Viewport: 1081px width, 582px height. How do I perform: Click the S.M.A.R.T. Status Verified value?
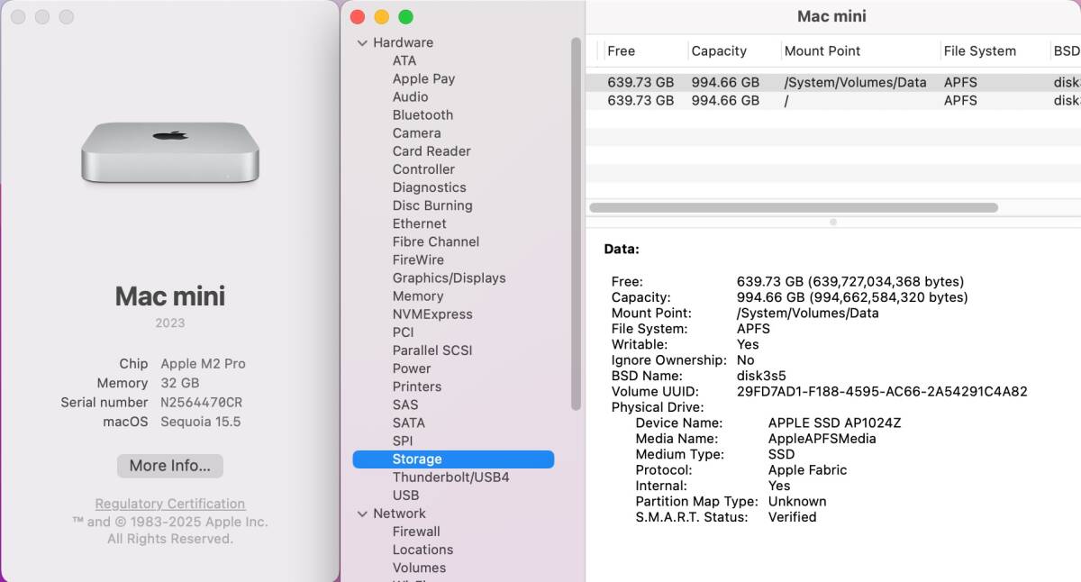(x=792, y=517)
